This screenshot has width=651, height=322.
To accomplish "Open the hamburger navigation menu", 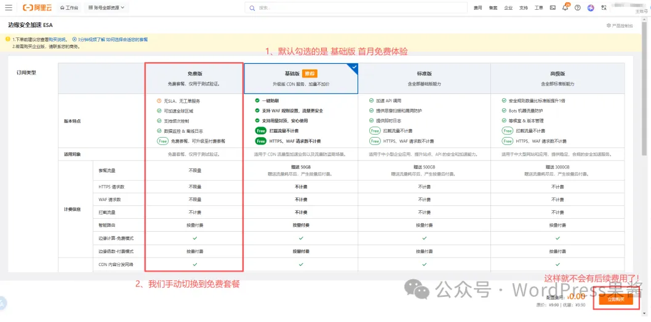I will [8, 7].
